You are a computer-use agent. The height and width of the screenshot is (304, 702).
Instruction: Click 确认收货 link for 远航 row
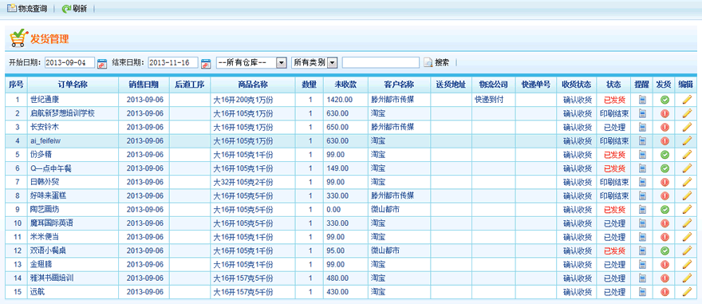(x=577, y=292)
